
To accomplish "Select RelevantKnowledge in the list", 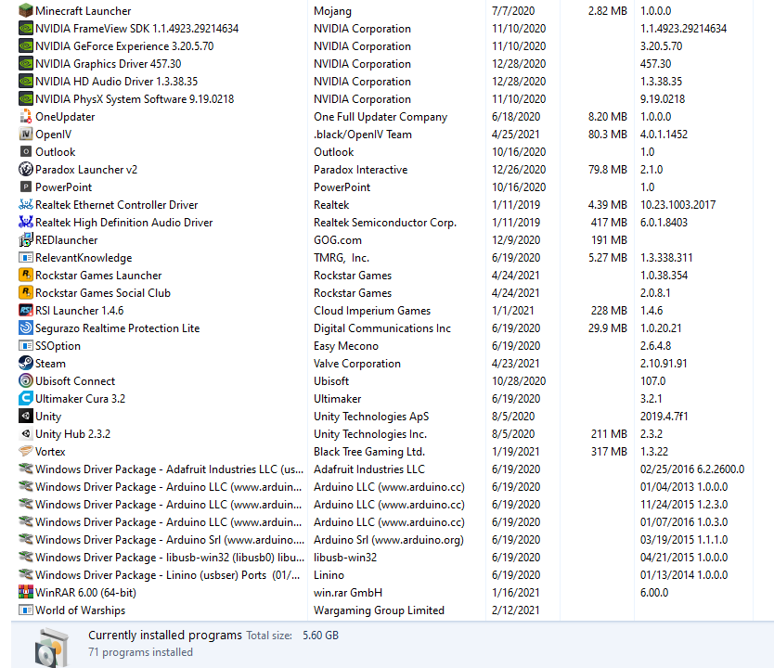I will [x=84, y=258].
